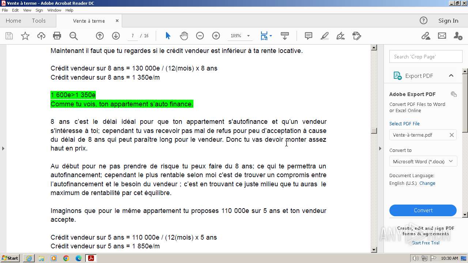Open the help question mark icon

pyautogui.click(x=423, y=20)
